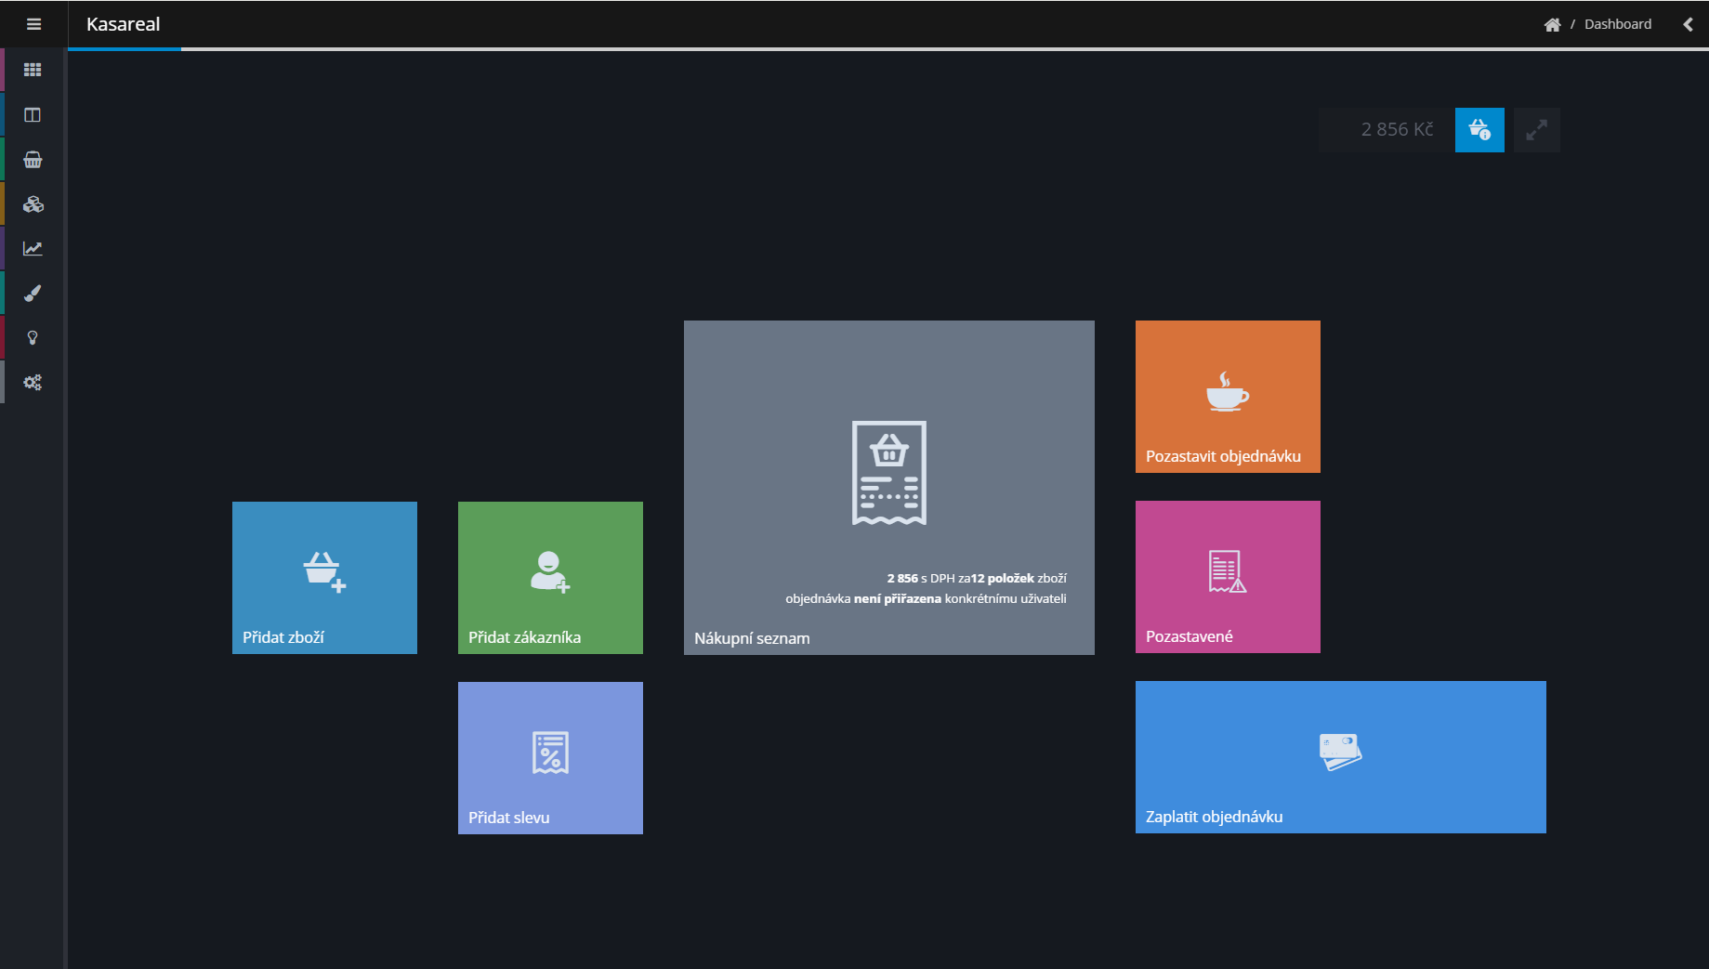Viewport: 1709px width, 969px height.
Task: Click the home breadcrumb icon
Action: pos(1552,25)
